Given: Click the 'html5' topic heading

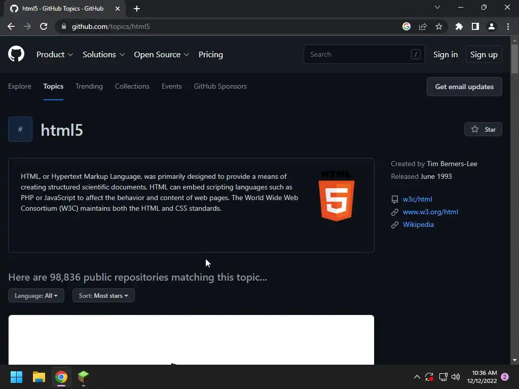Looking at the screenshot, I should (62, 130).
